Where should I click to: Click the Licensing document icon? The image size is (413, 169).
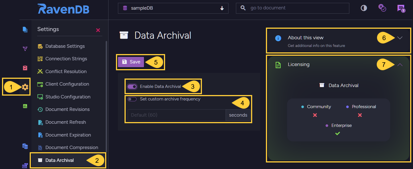click(x=278, y=65)
